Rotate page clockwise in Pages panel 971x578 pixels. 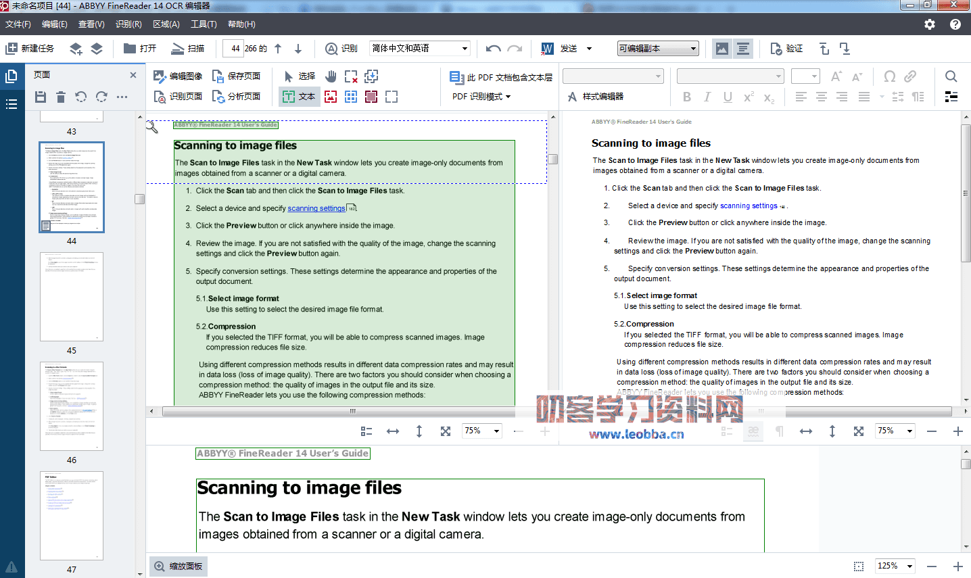[101, 97]
